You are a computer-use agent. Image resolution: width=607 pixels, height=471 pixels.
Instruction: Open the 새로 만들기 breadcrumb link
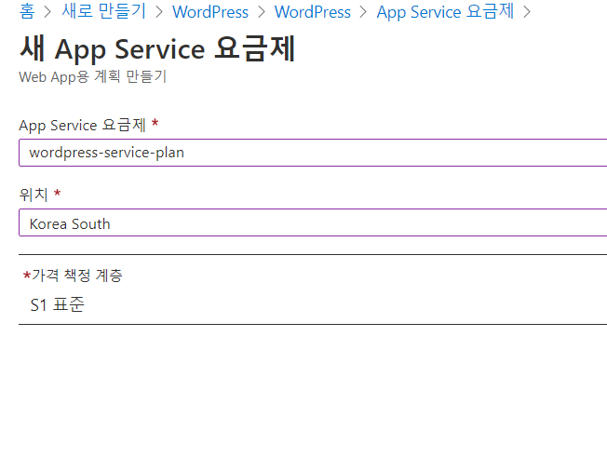point(103,11)
